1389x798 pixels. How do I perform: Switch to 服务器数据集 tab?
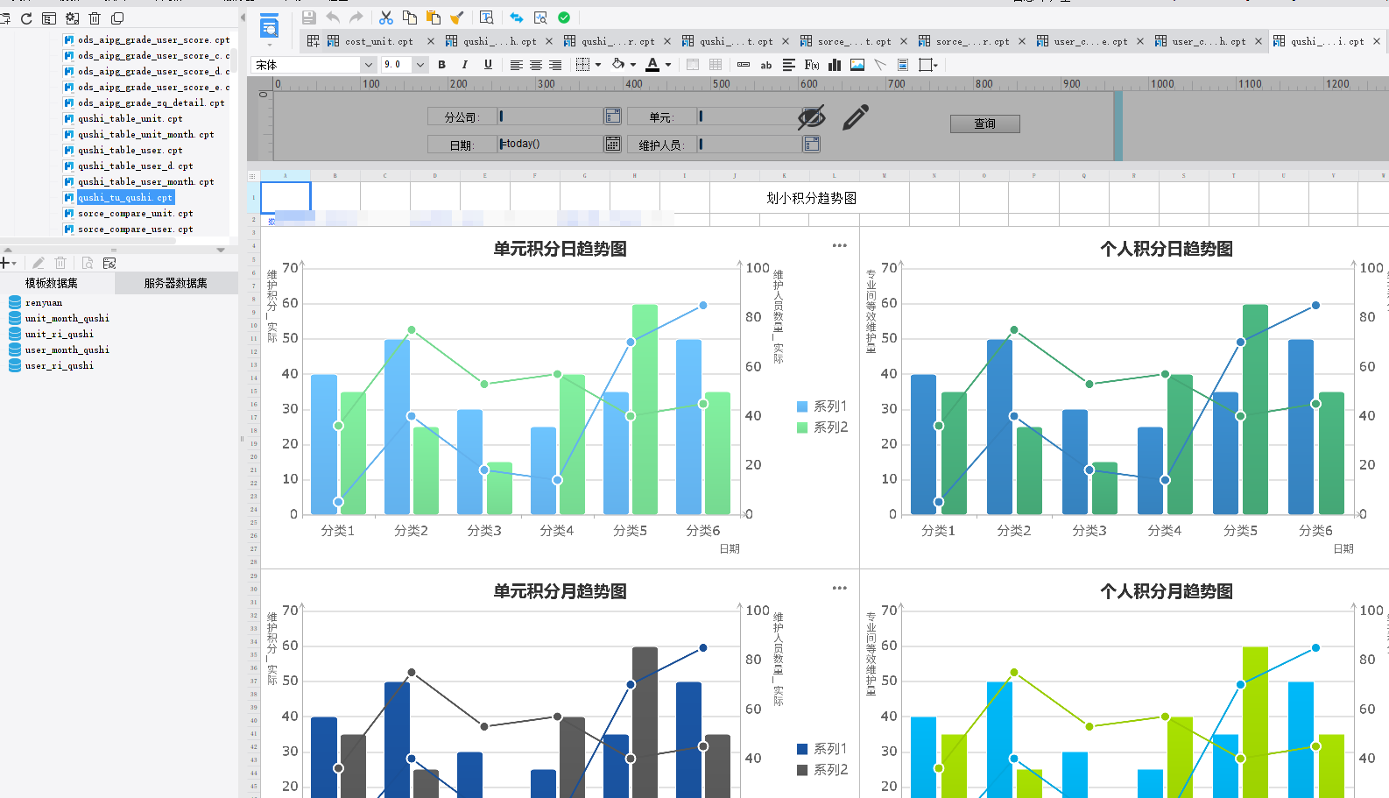pyautogui.click(x=176, y=283)
